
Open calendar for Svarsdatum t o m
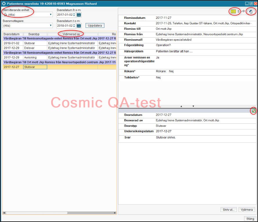79,25
